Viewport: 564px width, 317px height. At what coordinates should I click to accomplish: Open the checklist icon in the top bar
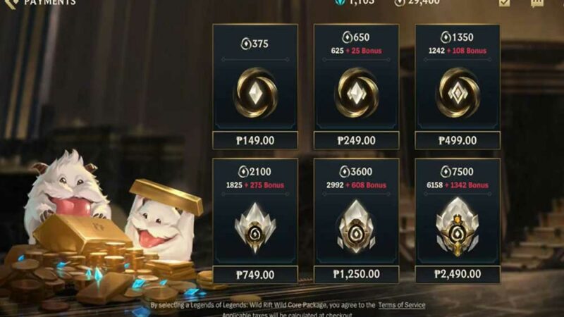point(504,3)
